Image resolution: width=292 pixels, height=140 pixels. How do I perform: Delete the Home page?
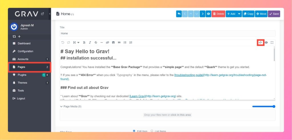coord(218,14)
